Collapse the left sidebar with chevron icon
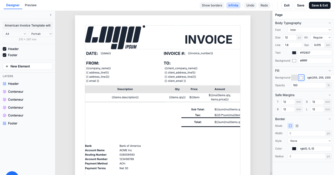The width and height of the screenshot is (334, 175). point(51,15)
